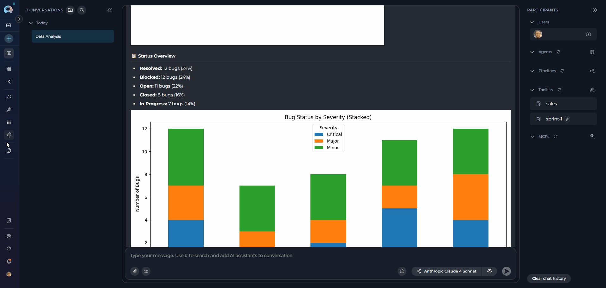
Task: Collapse the Users section
Action: (532, 22)
